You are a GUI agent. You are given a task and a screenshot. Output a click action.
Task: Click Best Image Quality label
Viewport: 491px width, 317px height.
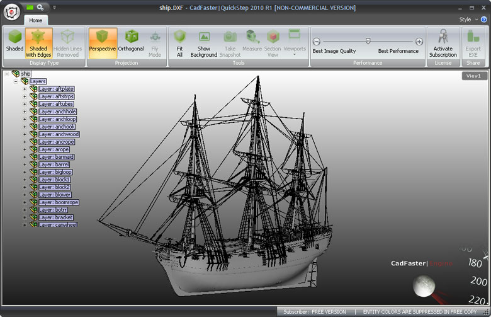click(x=334, y=51)
